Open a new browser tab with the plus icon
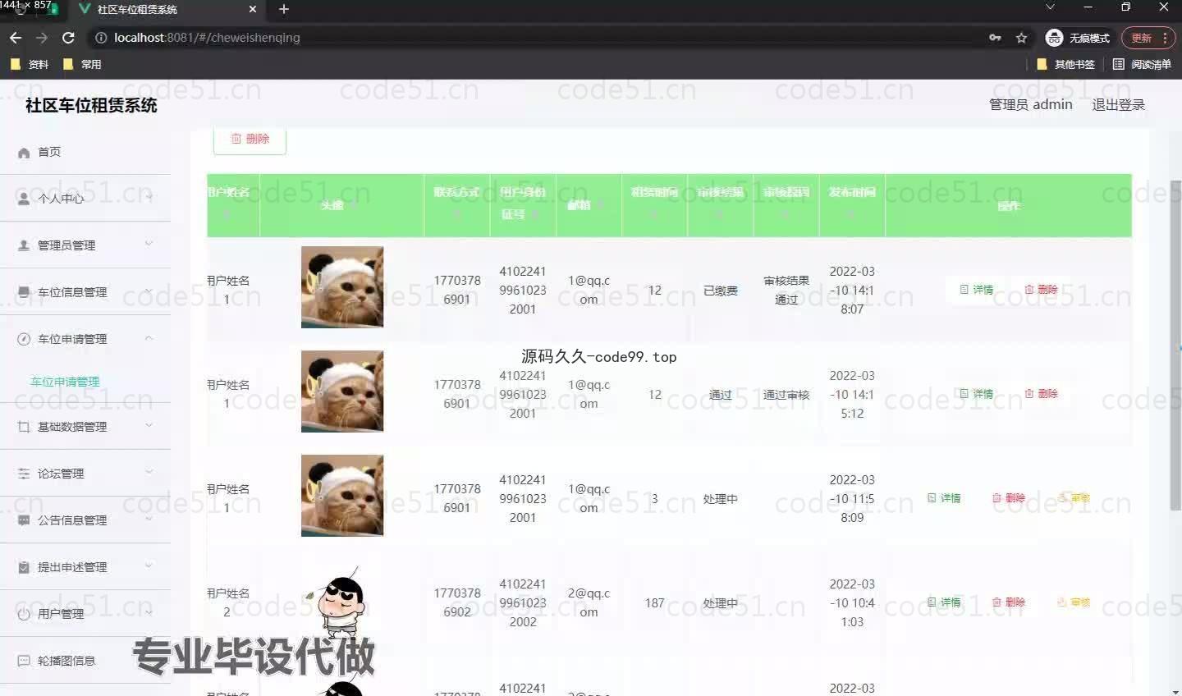 click(284, 9)
